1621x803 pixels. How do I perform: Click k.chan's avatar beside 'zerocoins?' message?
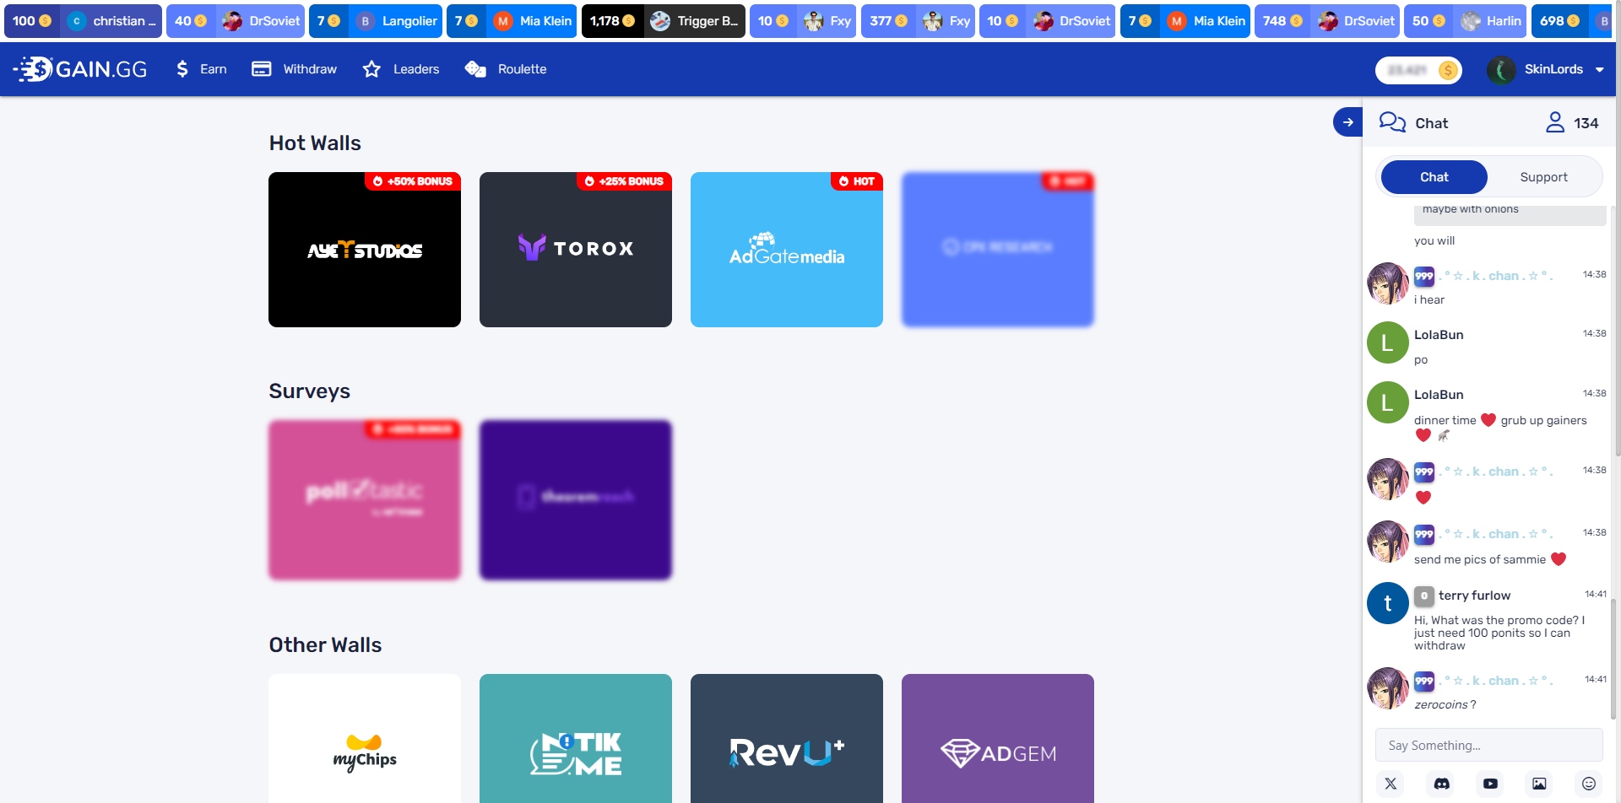pyautogui.click(x=1387, y=688)
